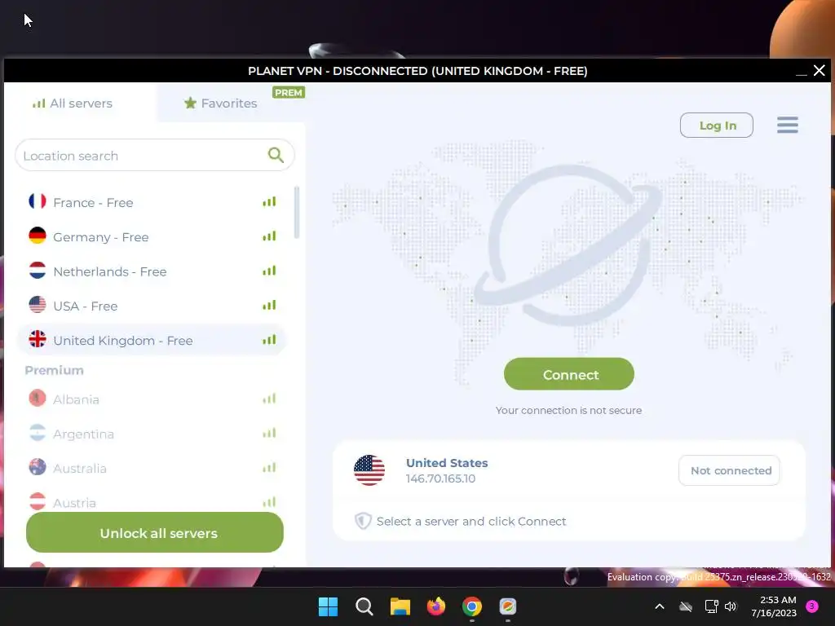Click the magnifier search icon
Viewport: 835px width, 626px height.
click(276, 155)
